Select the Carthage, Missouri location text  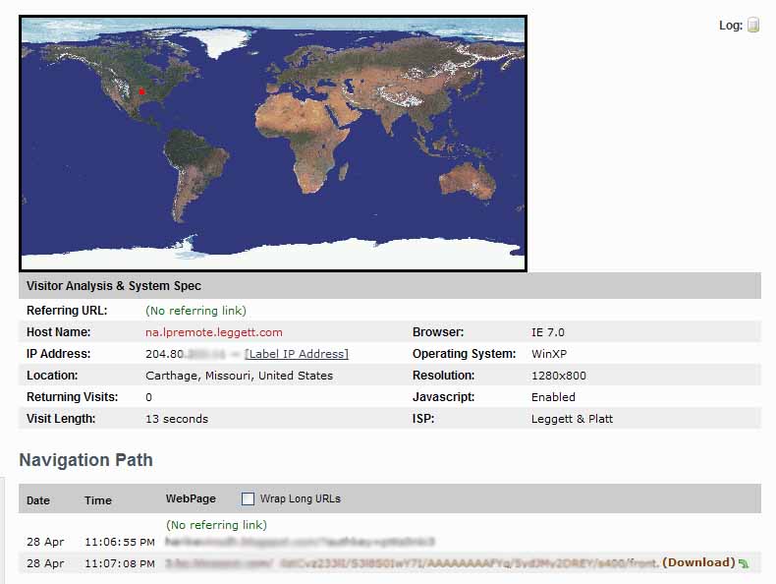coord(239,376)
